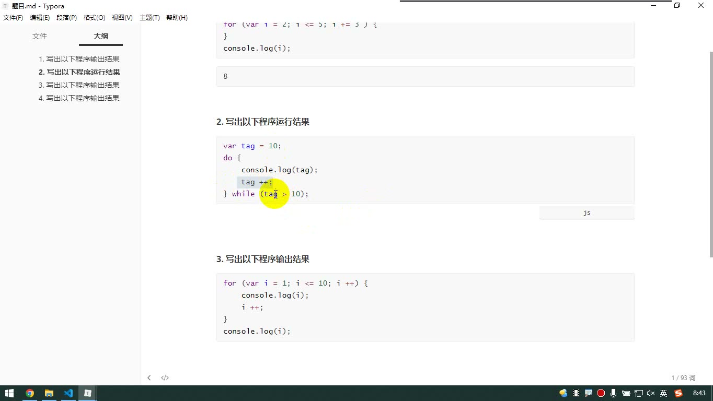Image resolution: width=713 pixels, height=401 pixels.
Task: Jump to outline item 1. 写出以下程序输出结果
Action: [79, 59]
